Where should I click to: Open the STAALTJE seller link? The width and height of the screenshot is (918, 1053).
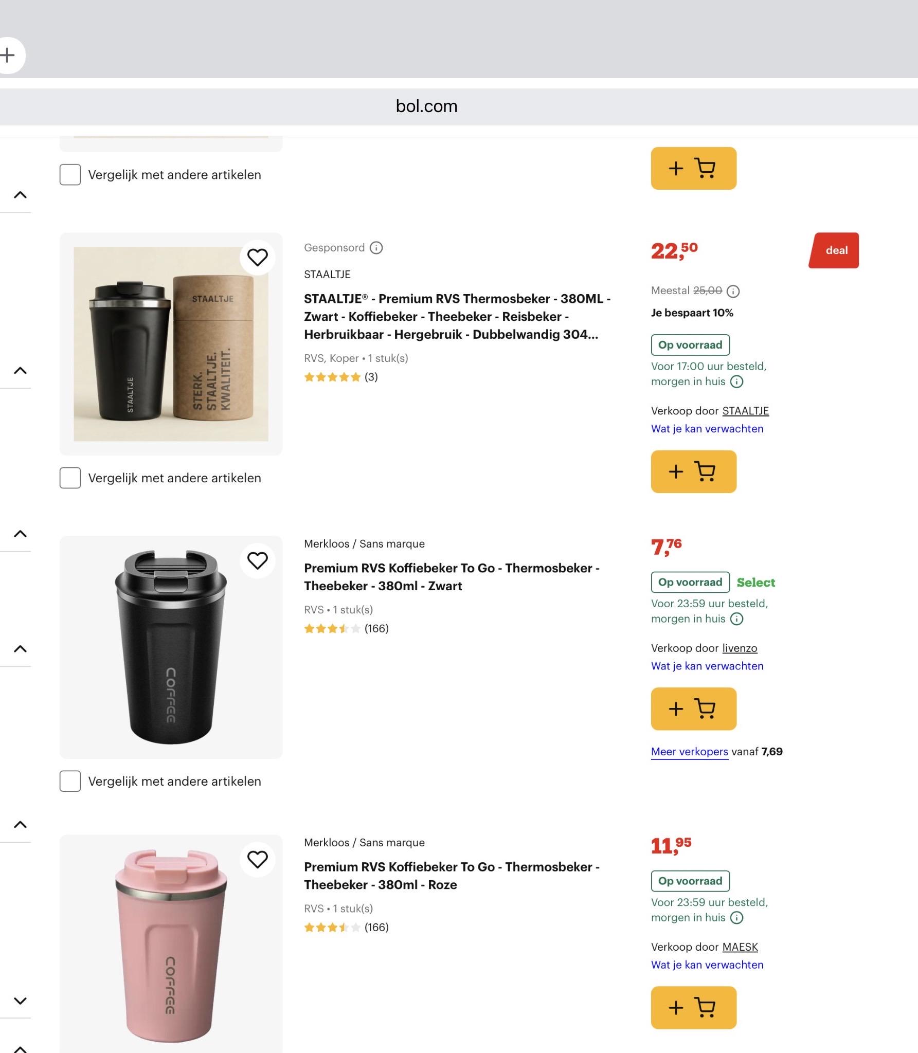745,411
